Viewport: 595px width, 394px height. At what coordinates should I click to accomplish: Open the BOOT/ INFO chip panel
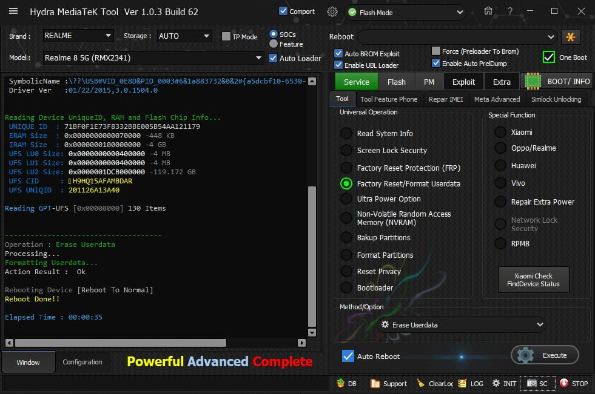click(557, 82)
